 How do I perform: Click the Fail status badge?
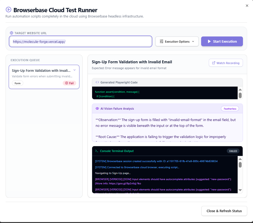coord(69,83)
